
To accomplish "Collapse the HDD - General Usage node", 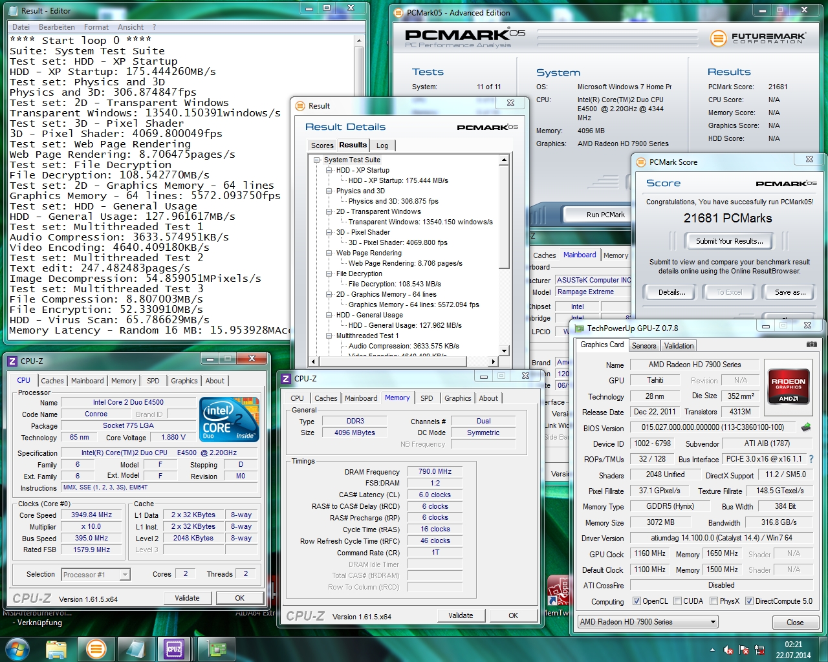I will coord(329,315).
